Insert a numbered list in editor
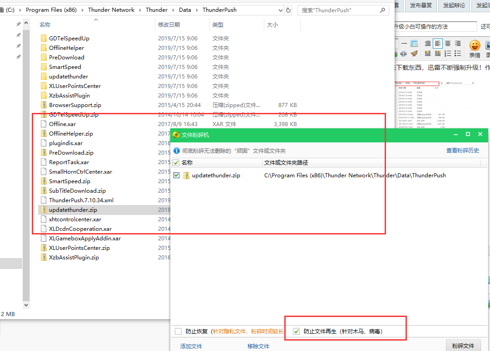The width and height of the screenshot is (490, 351). click(x=448, y=54)
